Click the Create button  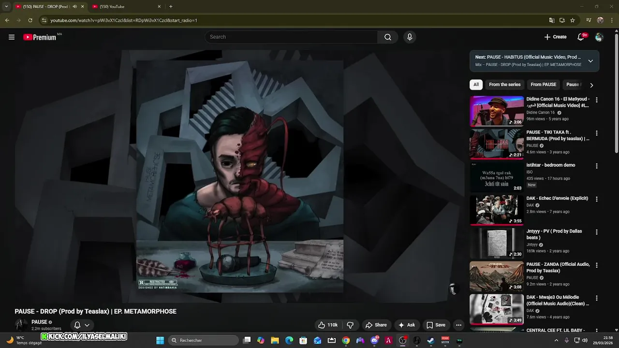[555, 37]
